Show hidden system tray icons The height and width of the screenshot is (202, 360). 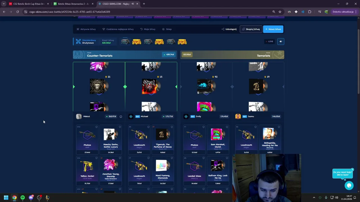[314, 198]
